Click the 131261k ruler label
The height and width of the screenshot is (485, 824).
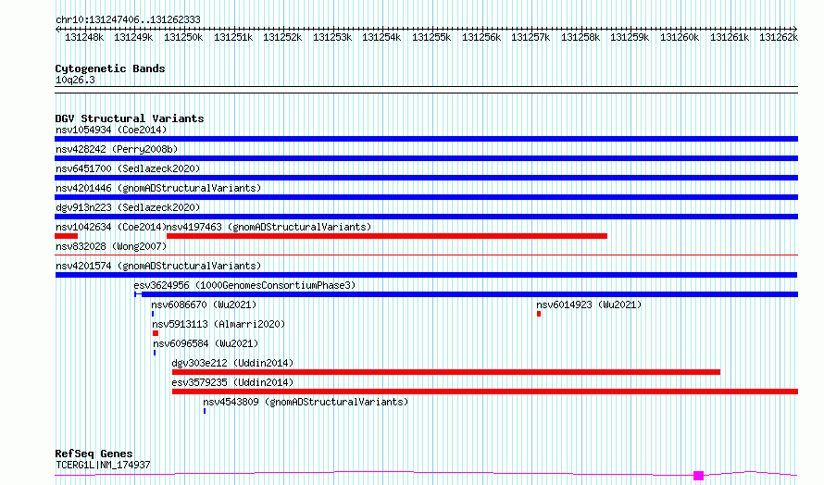click(730, 37)
